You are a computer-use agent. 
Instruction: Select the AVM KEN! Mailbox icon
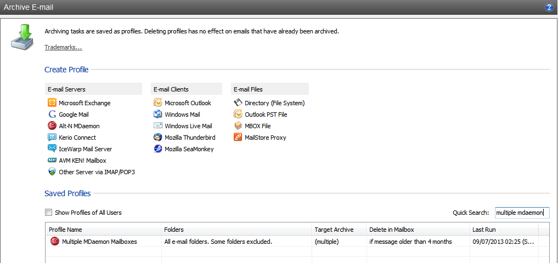point(52,161)
